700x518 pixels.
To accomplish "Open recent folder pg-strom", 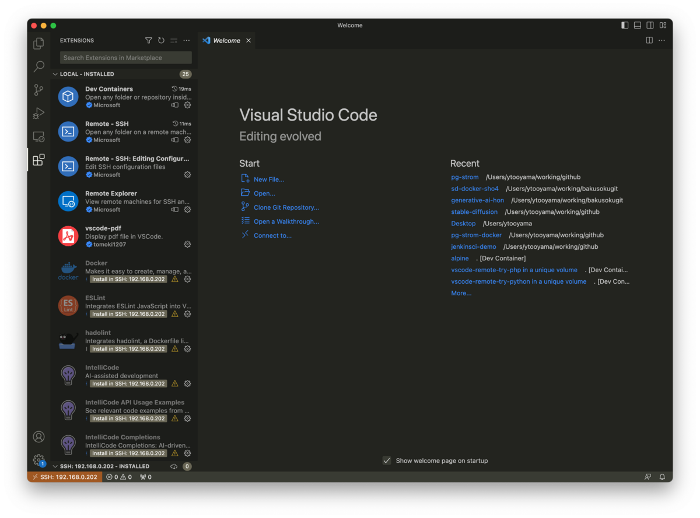I will tap(465, 177).
